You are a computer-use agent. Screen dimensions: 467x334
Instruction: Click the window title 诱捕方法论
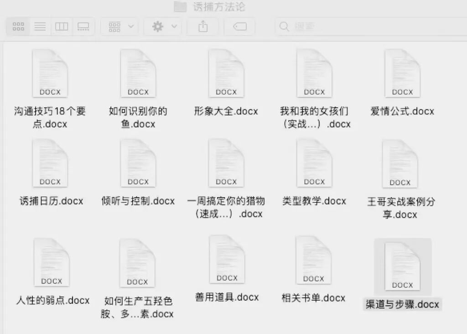[219, 6]
